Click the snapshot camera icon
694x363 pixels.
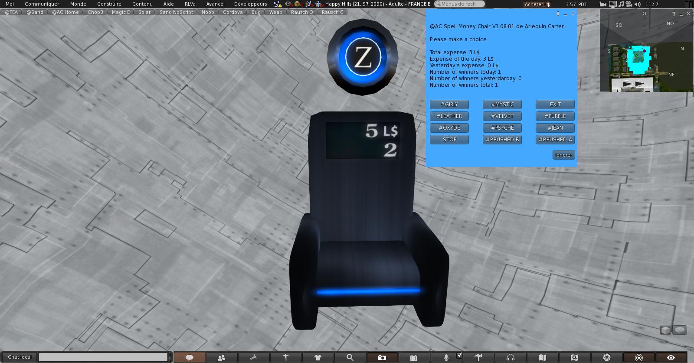382,357
